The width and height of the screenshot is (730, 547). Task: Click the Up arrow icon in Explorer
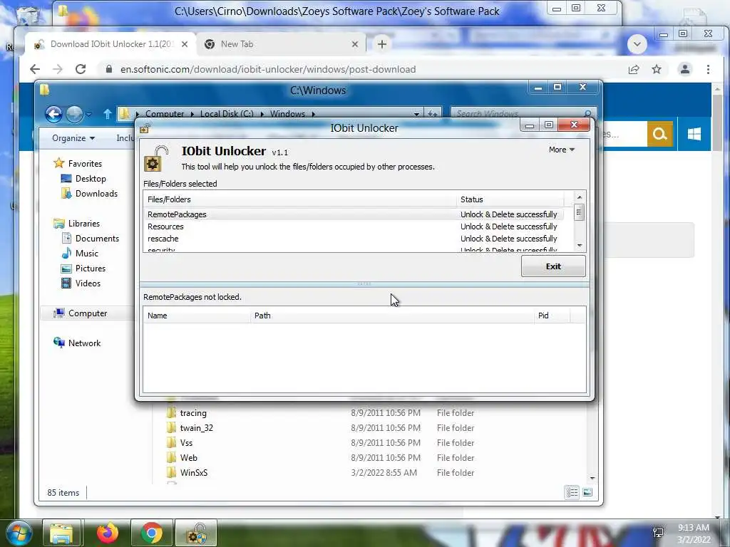pos(108,114)
